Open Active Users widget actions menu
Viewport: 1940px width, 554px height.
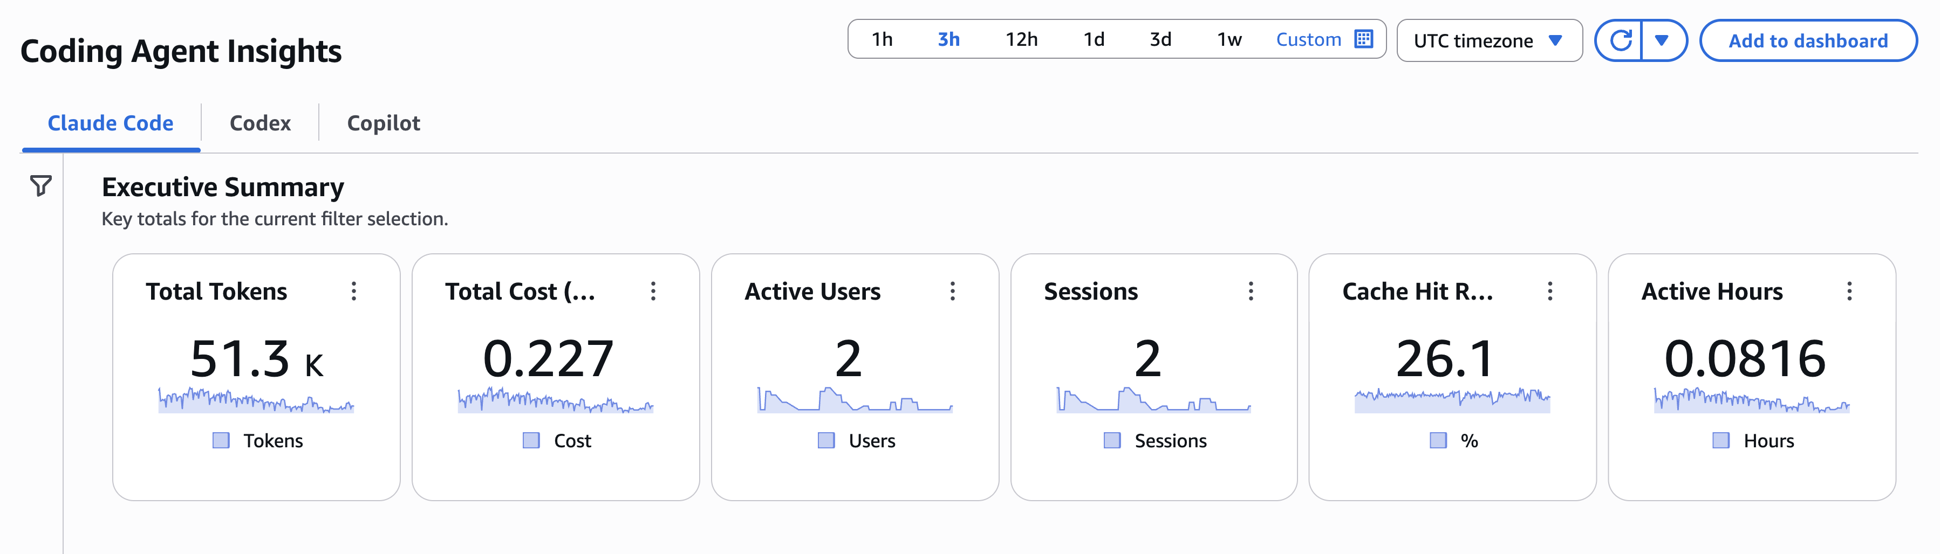point(952,292)
